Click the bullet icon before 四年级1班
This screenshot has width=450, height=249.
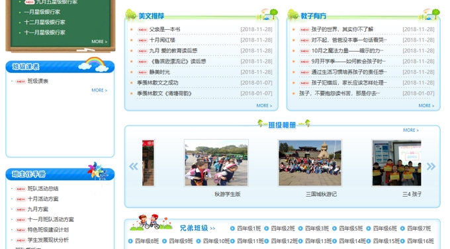coord(232,228)
